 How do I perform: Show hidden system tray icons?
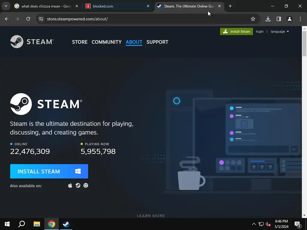(x=254, y=224)
